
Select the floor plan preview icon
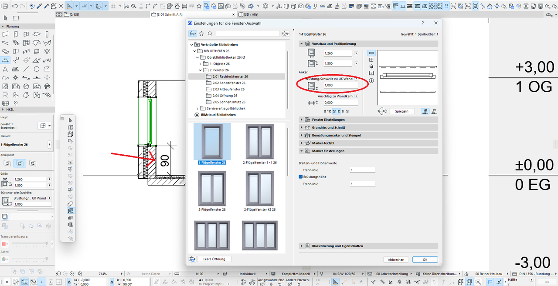tap(371, 53)
